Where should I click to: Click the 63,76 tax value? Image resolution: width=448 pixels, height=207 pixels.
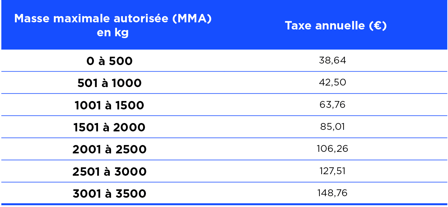[x=332, y=105]
